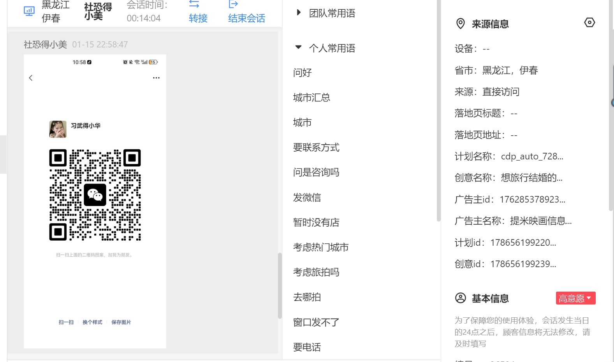This screenshot has height=362, width=614.
Task: Click the 转接 transfer arrows icon
Action: [194, 4]
